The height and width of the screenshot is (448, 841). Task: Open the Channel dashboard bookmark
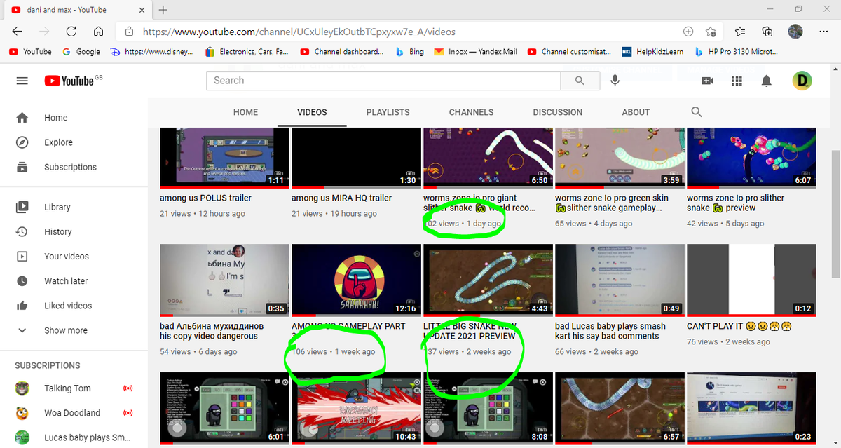pyautogui.click(x=342, y=52)
